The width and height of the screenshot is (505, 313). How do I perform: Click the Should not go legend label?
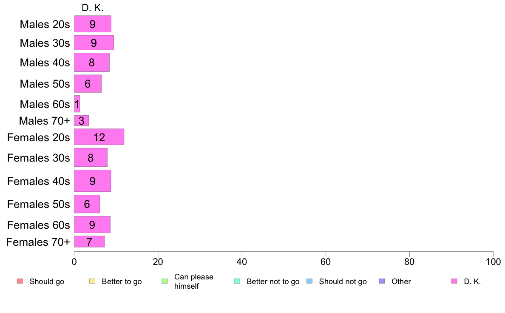click(343, 282)
